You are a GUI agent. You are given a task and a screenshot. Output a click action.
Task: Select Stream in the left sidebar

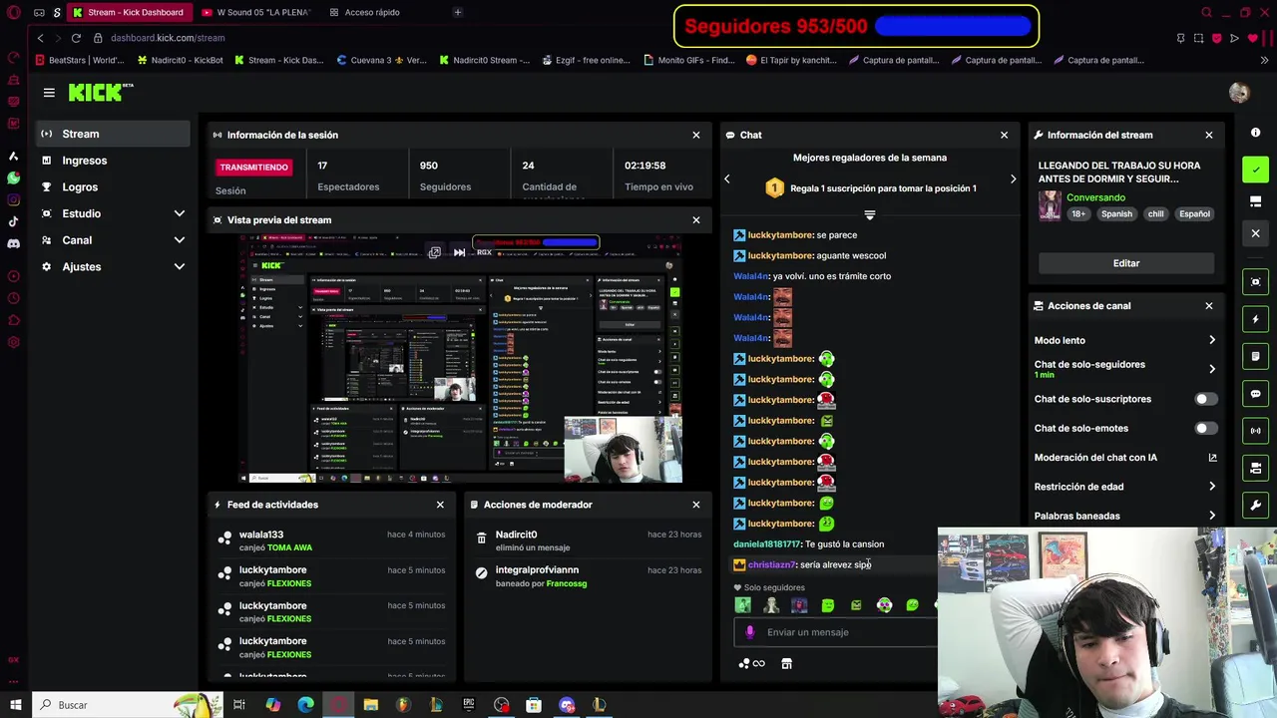pos(114,134)
